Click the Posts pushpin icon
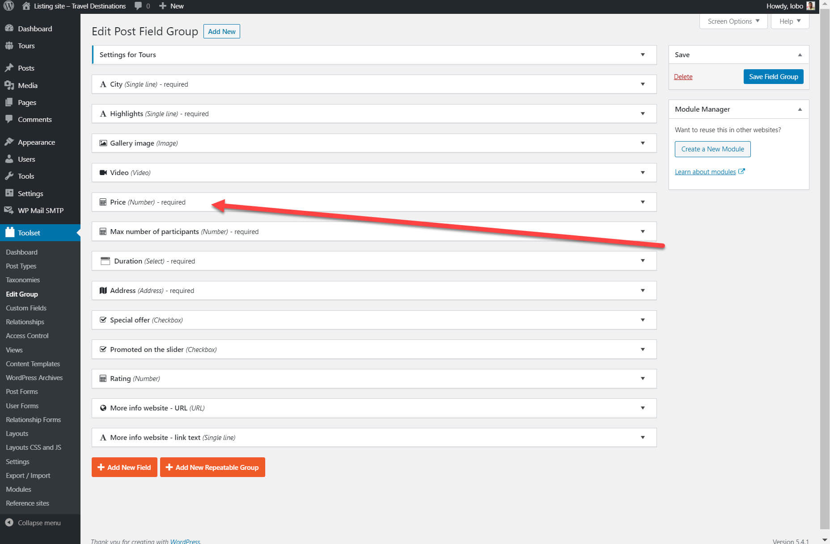The image size is (830, 544). pos(9,68)
